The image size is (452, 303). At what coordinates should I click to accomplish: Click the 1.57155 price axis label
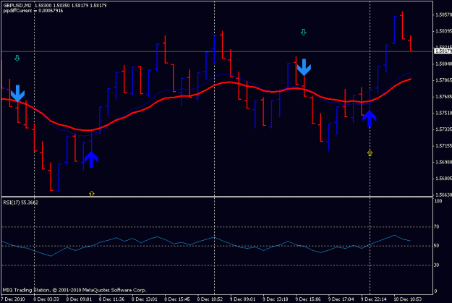443,146
